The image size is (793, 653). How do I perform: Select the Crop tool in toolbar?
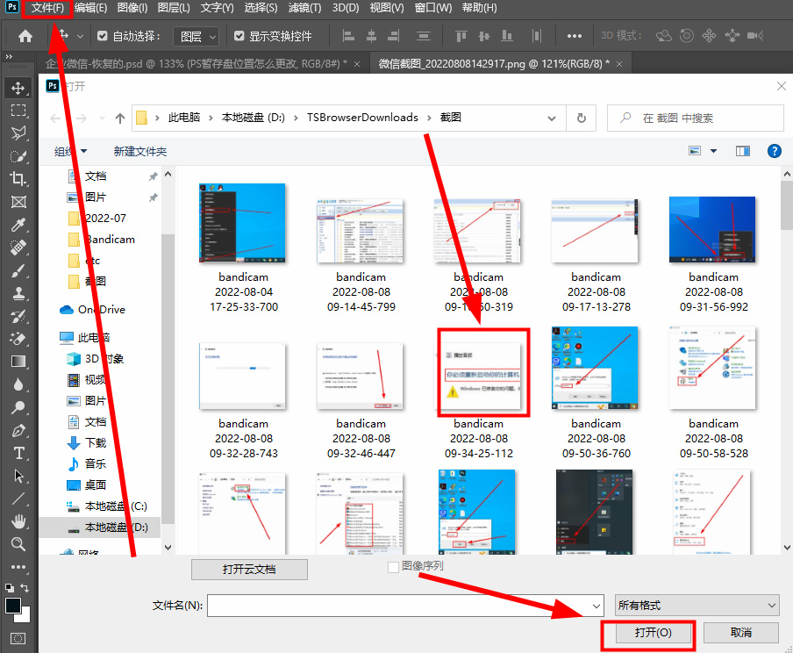pos(18,179)
